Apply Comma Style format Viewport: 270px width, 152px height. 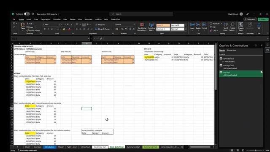coord(126,29)
